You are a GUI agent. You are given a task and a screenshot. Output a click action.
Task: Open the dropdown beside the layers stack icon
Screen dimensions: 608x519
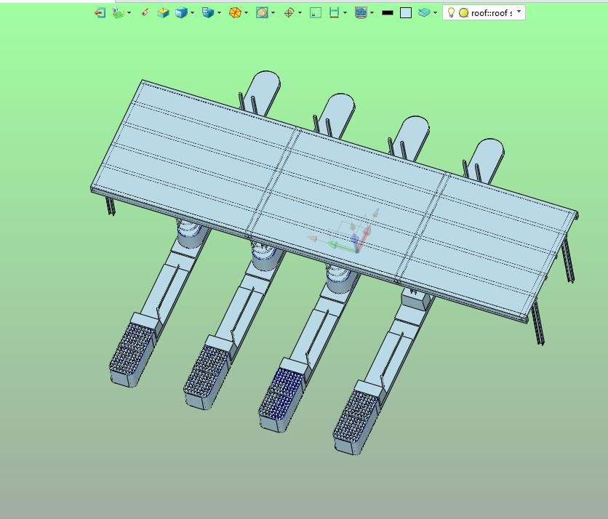tap(435, 13)
